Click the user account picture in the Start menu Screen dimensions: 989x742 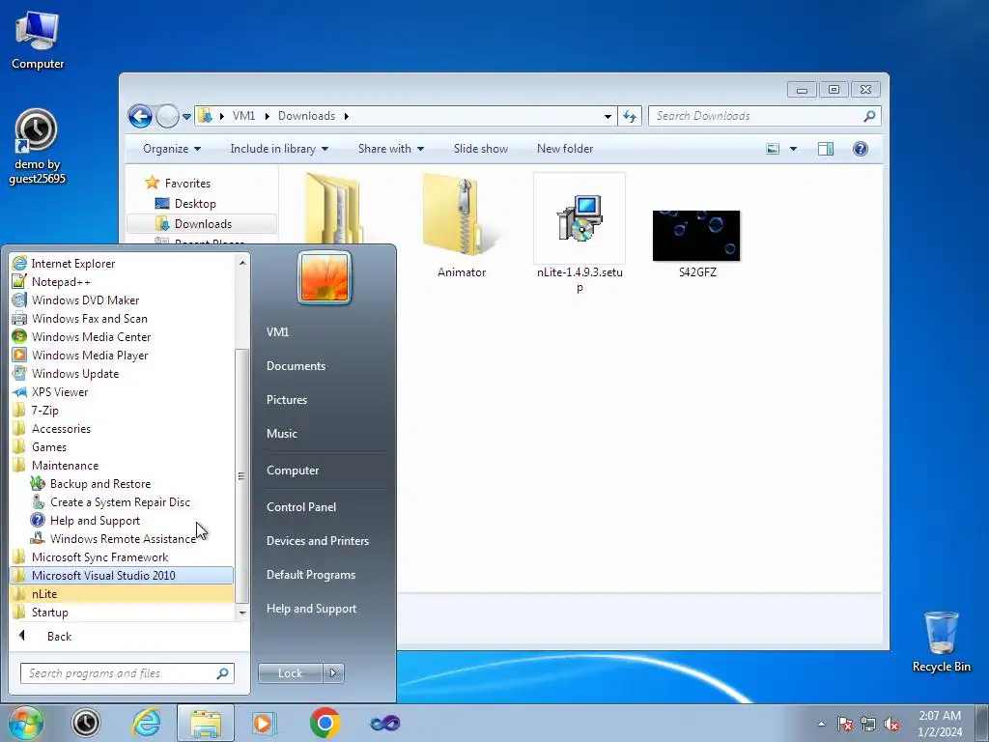tap(325, 277)
